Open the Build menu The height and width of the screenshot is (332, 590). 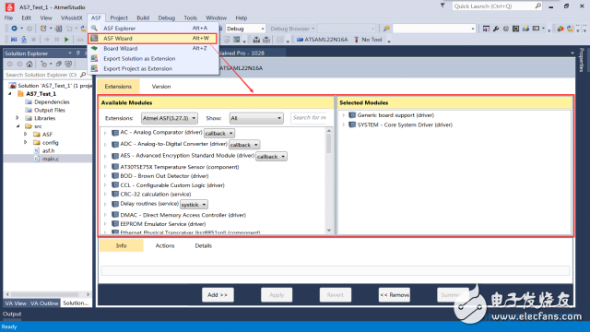143,18
